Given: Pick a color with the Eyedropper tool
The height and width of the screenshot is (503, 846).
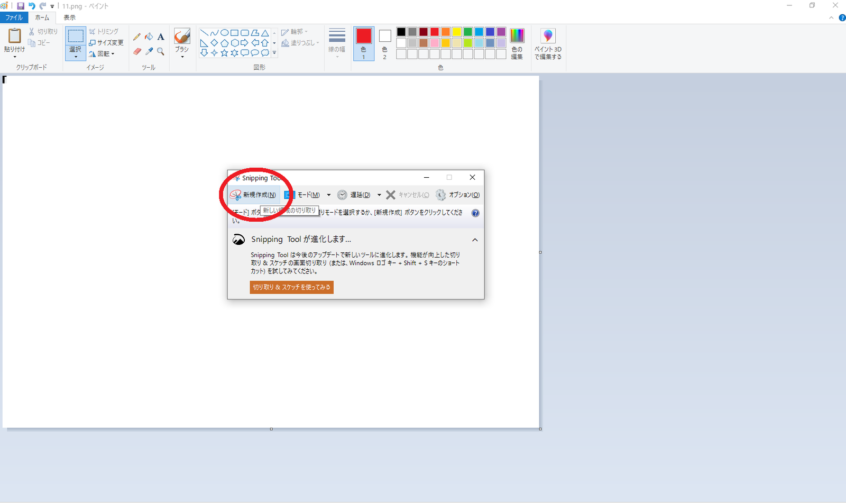Looking at the screenshot, I should click(x=149, y=52).
